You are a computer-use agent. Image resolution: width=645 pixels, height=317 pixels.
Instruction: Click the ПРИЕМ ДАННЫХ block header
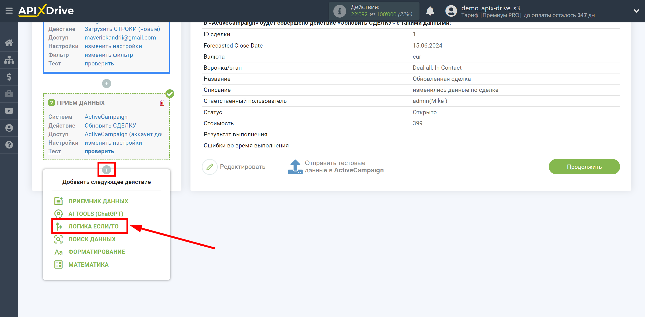pyautogui.click(x=81, y=103)
